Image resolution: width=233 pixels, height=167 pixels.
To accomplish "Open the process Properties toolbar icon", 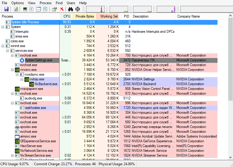I will click(55, 9).
